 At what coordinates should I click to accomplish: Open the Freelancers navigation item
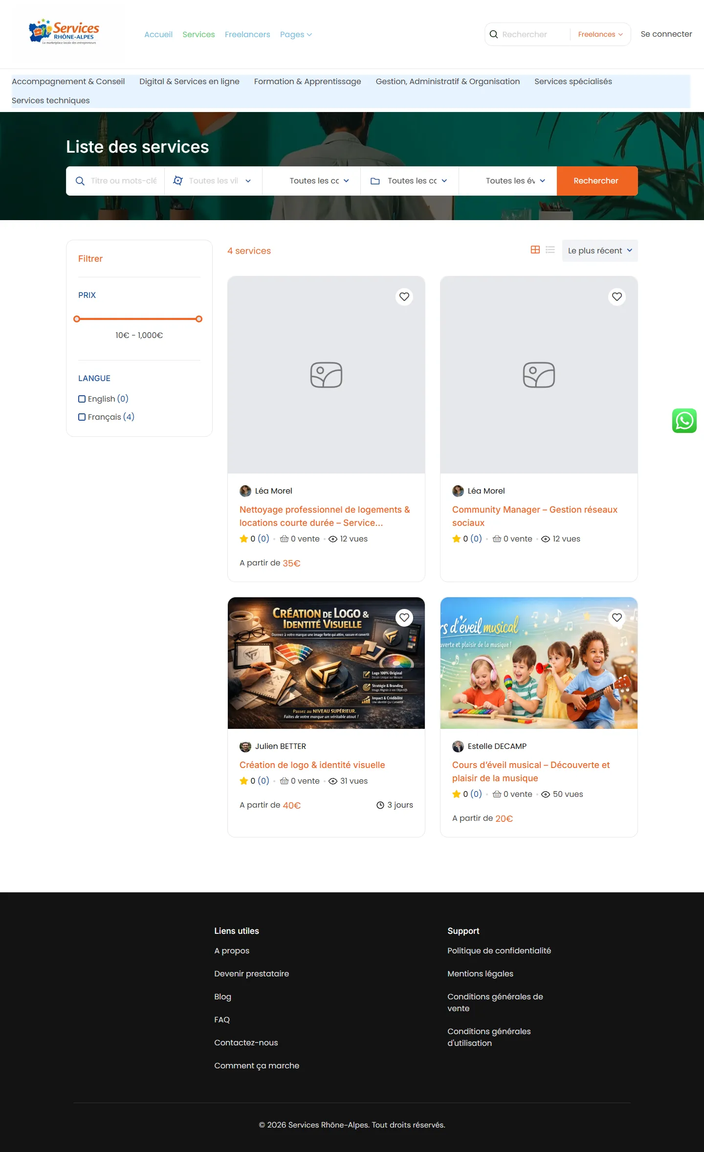coord(247,35)
